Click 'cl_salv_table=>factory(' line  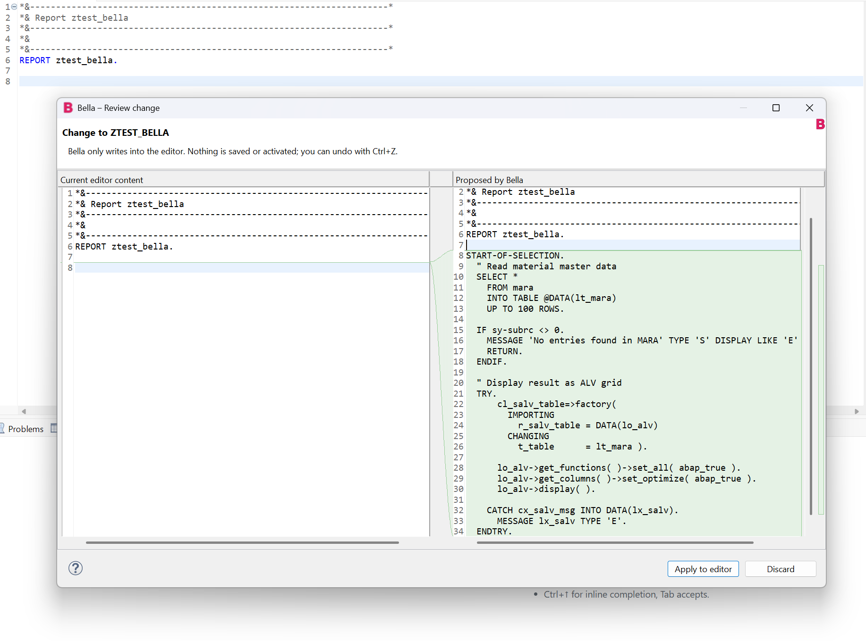(557, 404)
